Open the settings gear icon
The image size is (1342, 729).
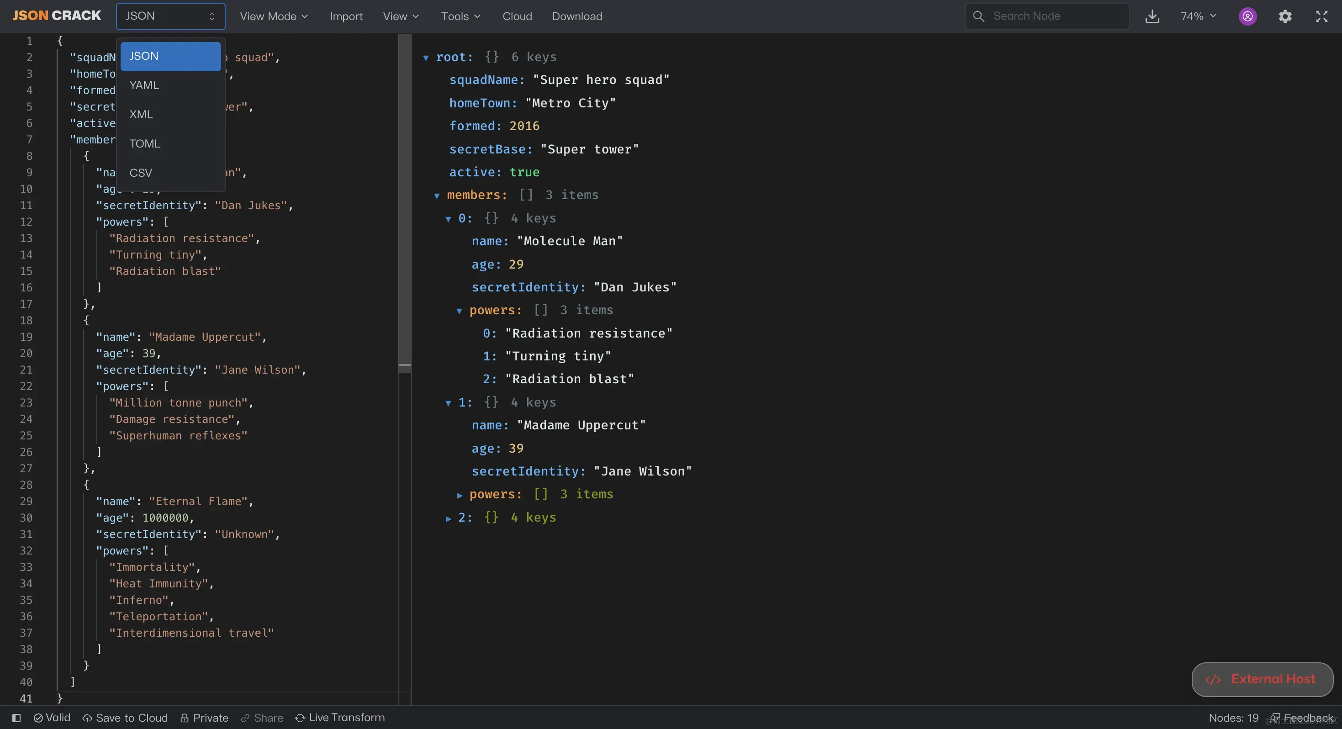pyautogui.click(x=1285, y=17)
